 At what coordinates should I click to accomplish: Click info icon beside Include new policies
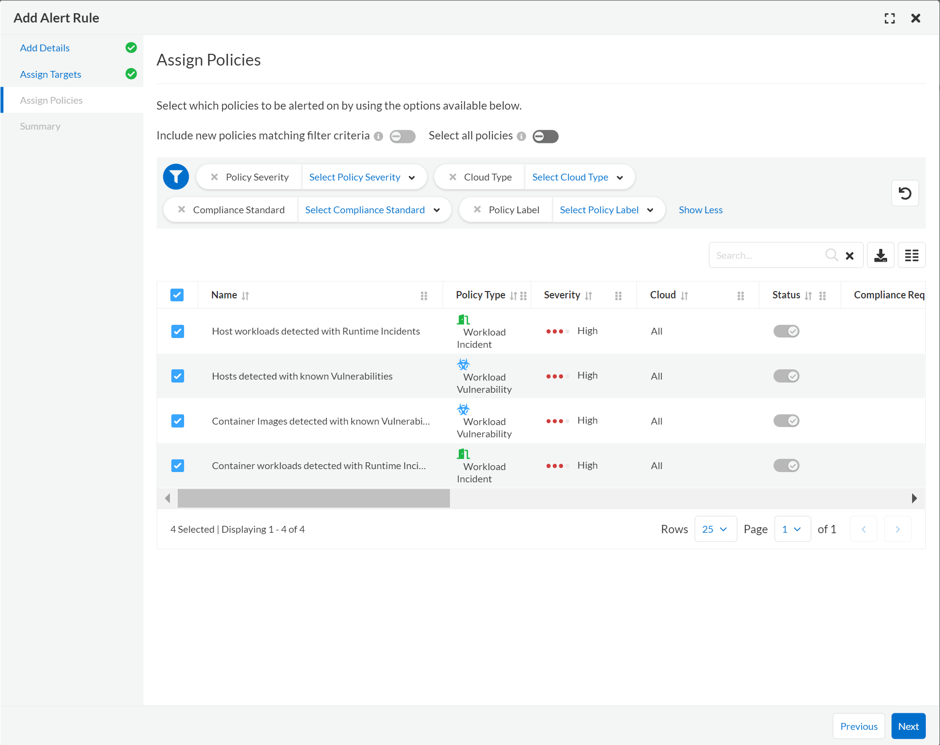click(x=378, y=136)
